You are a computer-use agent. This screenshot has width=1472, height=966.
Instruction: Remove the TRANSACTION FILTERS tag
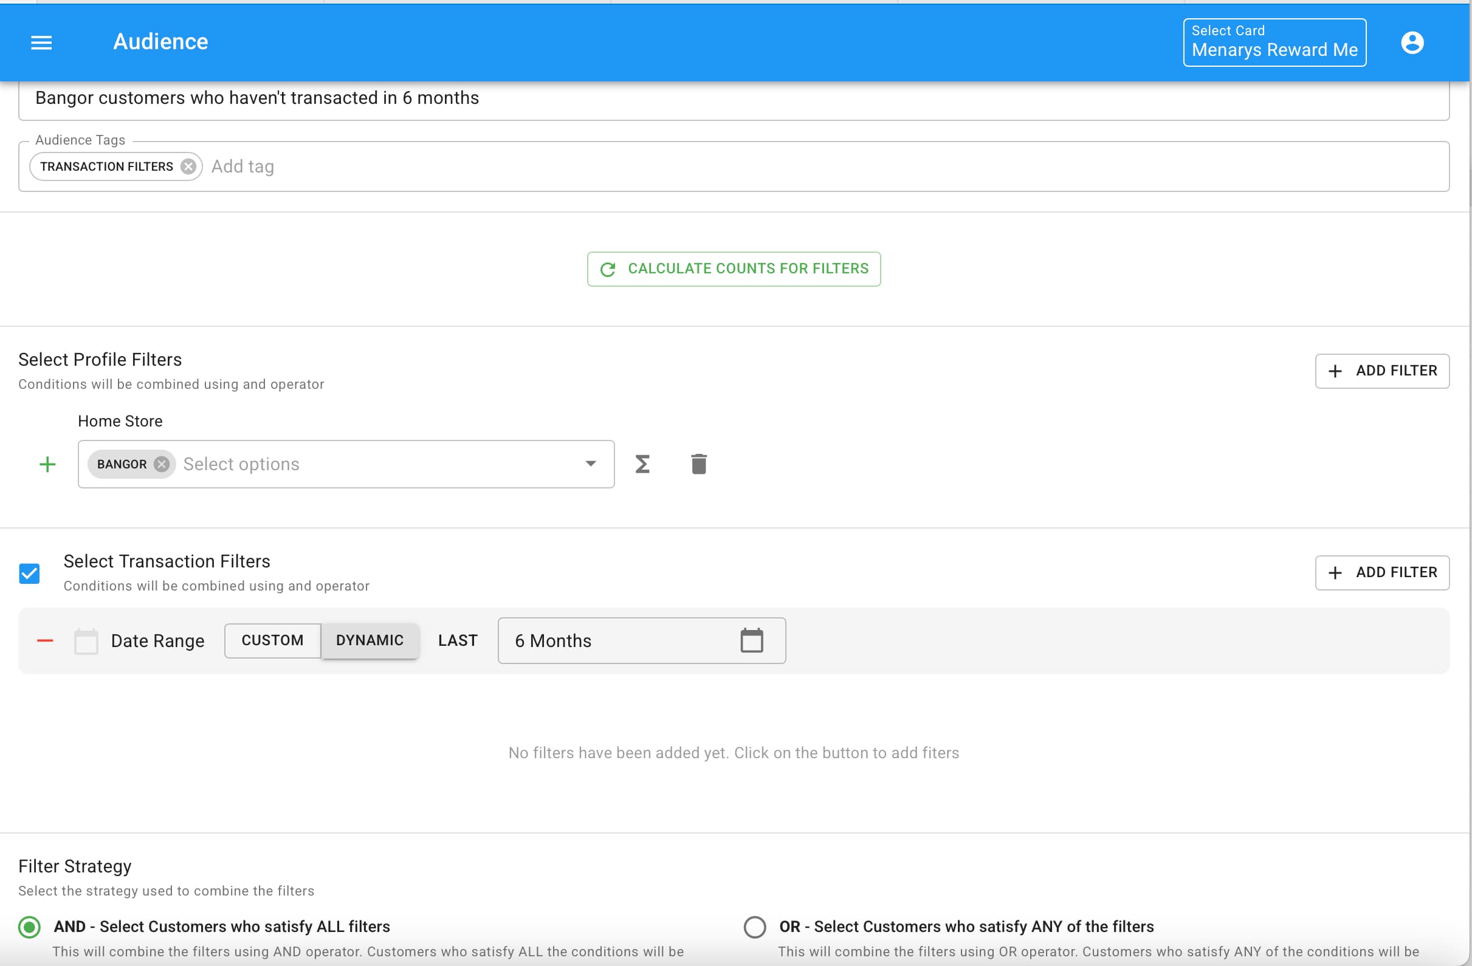pyautogui.click(x=188, y=166)
